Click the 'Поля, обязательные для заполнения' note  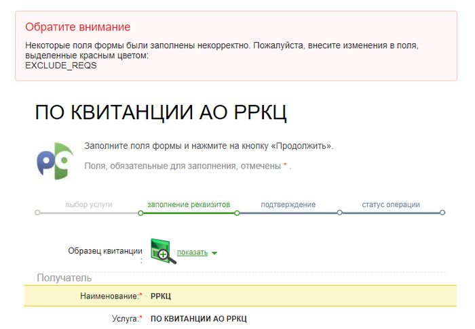click(x=187, y=166)
